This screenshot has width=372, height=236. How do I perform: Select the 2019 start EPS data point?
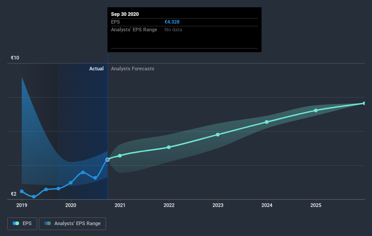tap(22, 192)
